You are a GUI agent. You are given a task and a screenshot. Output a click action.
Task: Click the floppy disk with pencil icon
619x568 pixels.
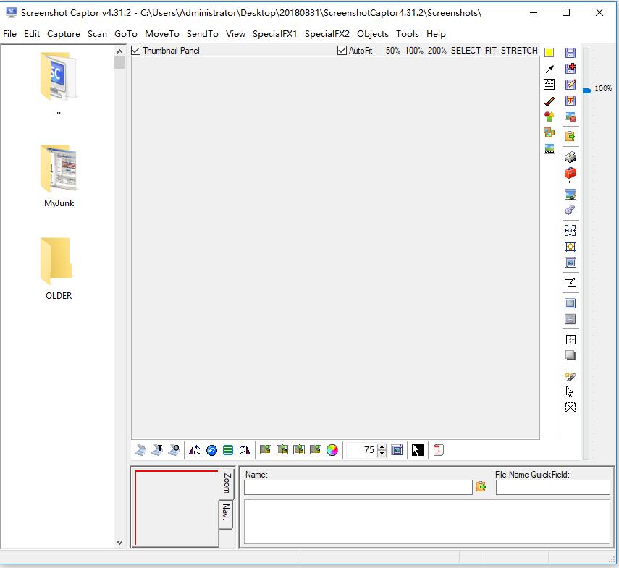point(570,85)
